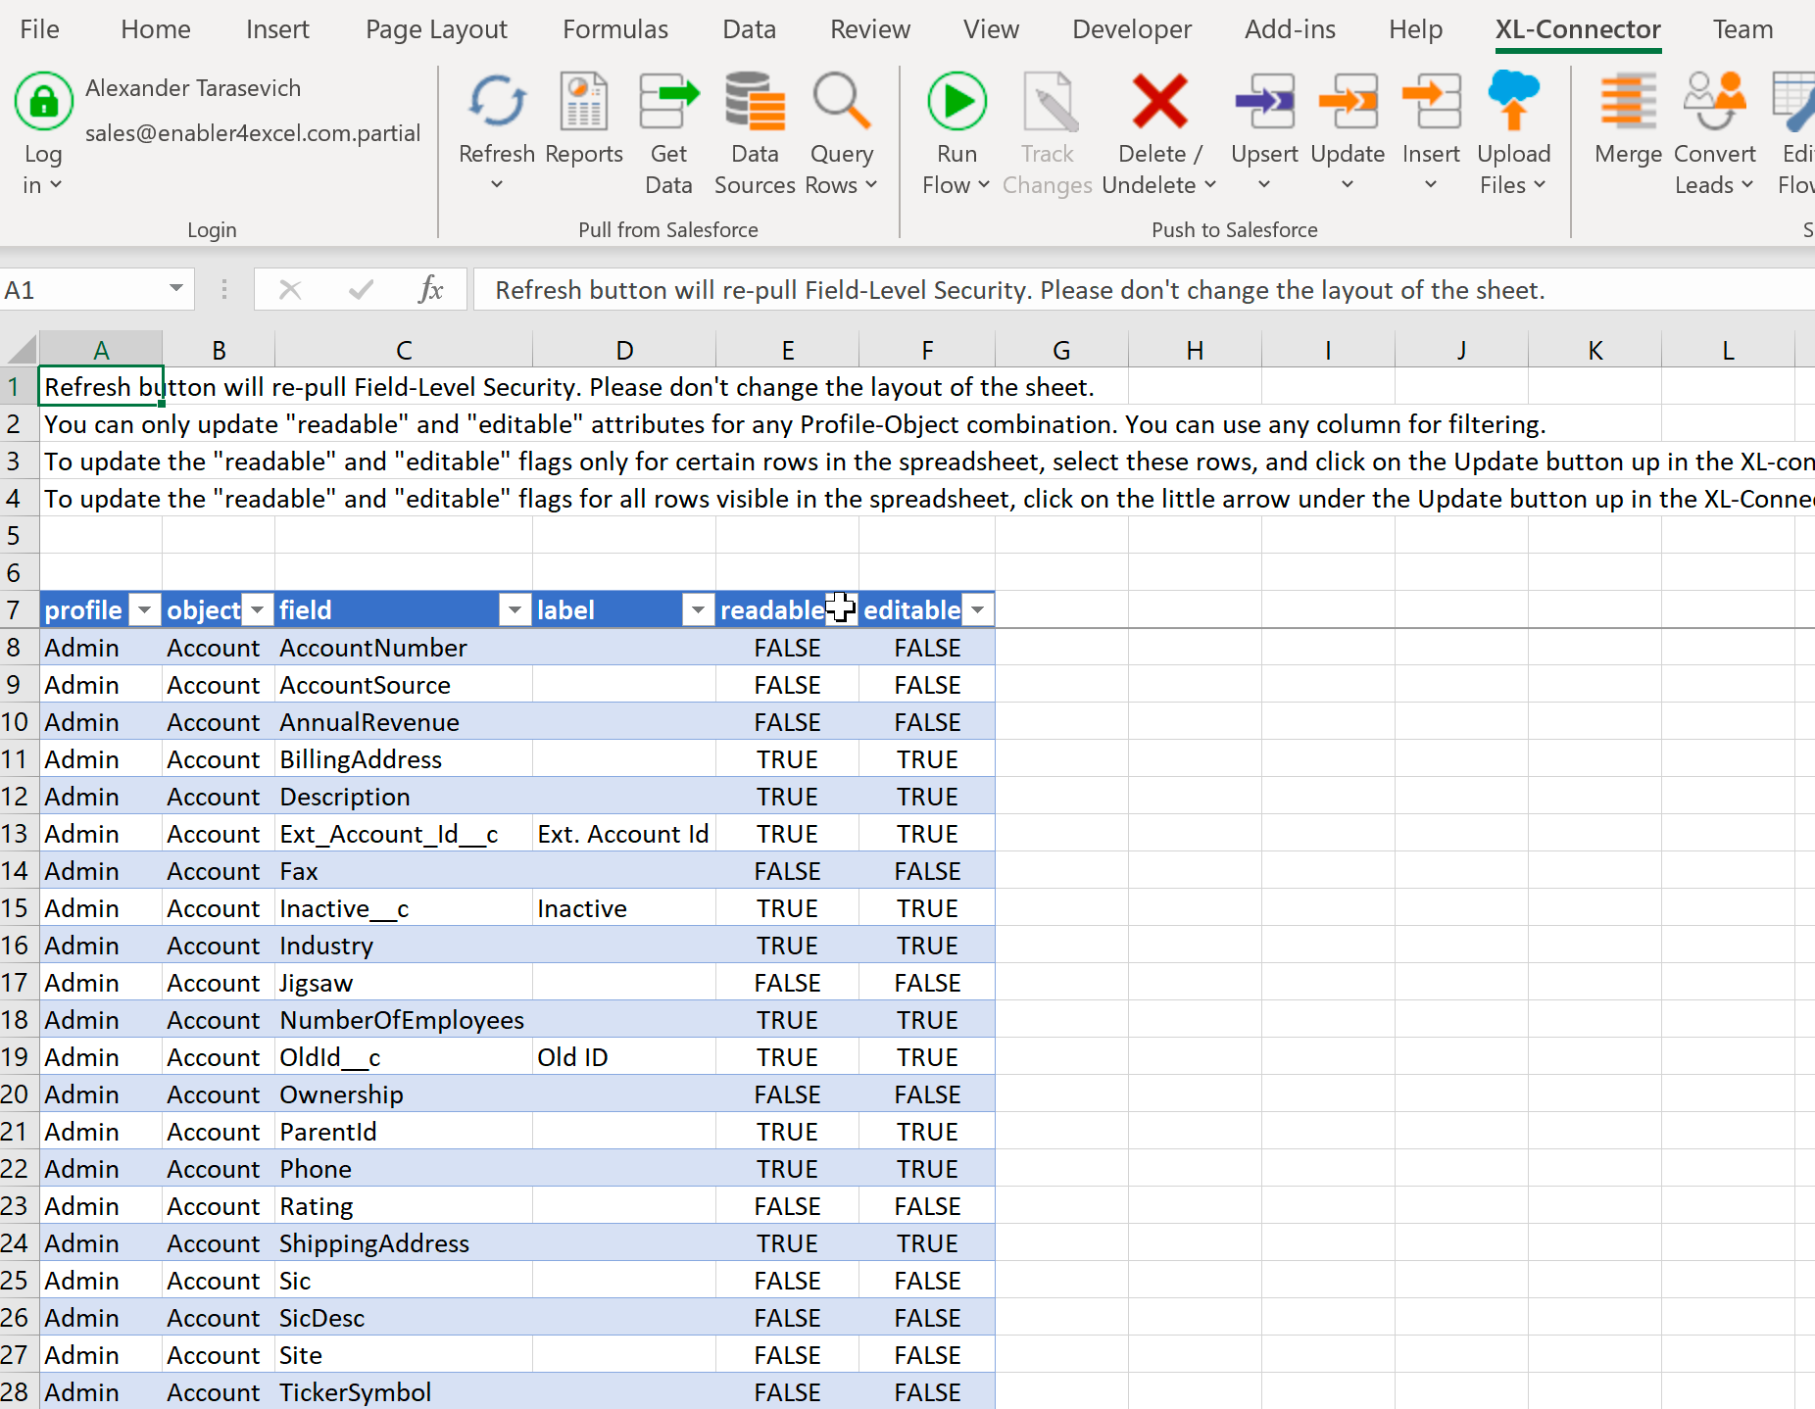Expand the Update dropdown arrow
Screen dimensions: 1815x1409
tap(1348, 184)
